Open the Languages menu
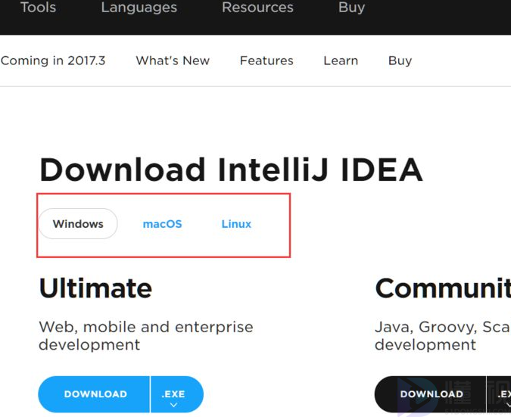This screenshot has height=417, width=511. click(x=139, y=7)
